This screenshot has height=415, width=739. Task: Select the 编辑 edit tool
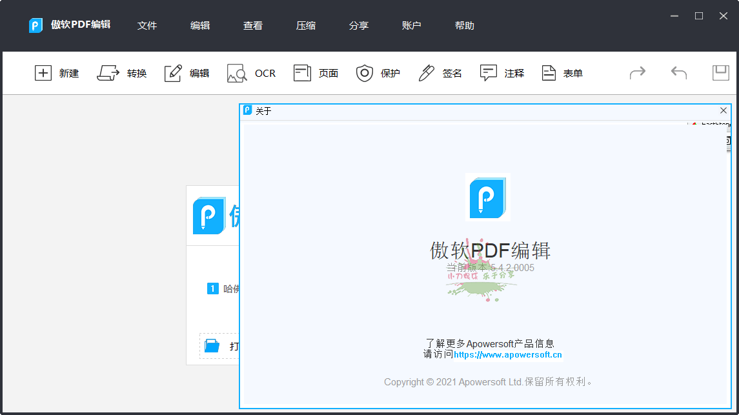click(187, 73)
